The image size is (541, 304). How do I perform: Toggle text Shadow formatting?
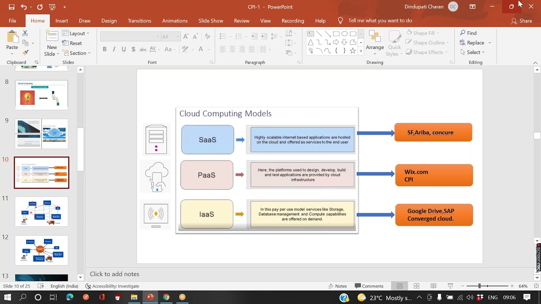(x=133, y=49)
